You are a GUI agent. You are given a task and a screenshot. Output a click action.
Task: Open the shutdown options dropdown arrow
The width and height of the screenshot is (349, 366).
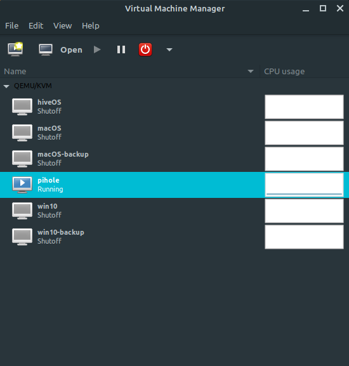pos(169,49)
